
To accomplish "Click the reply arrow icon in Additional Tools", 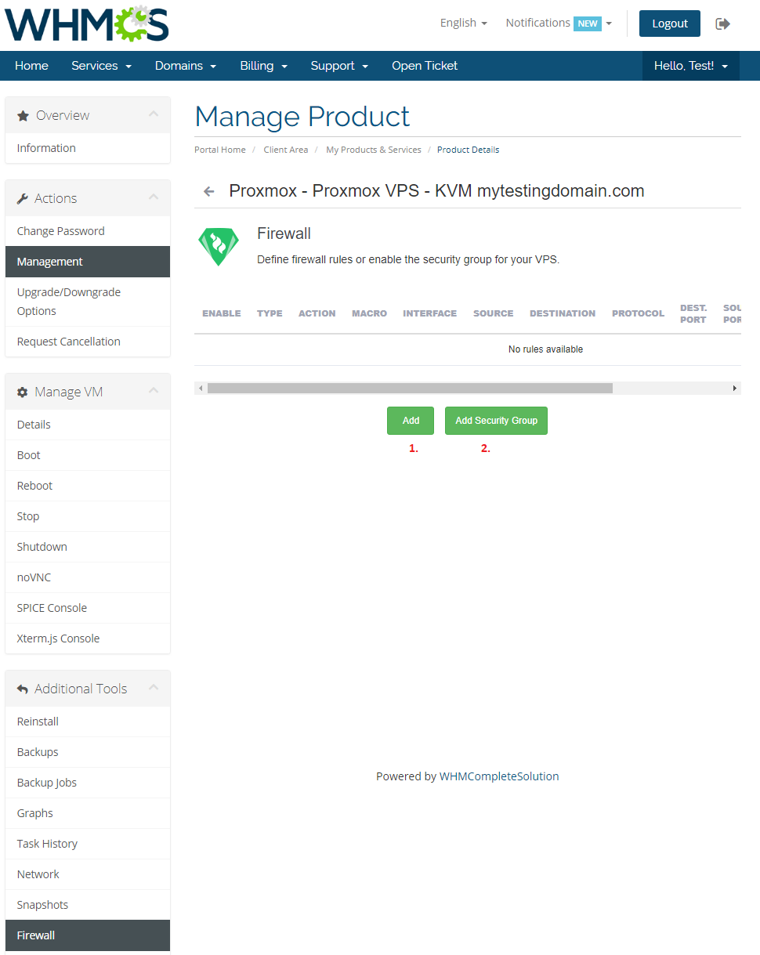I will [22, 689].
